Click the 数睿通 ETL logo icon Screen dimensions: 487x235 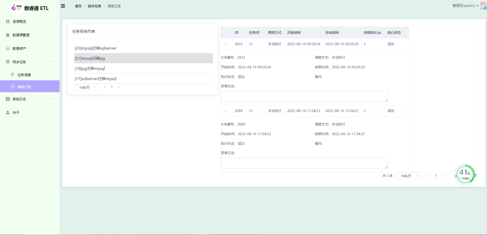(x=17, y=8)
